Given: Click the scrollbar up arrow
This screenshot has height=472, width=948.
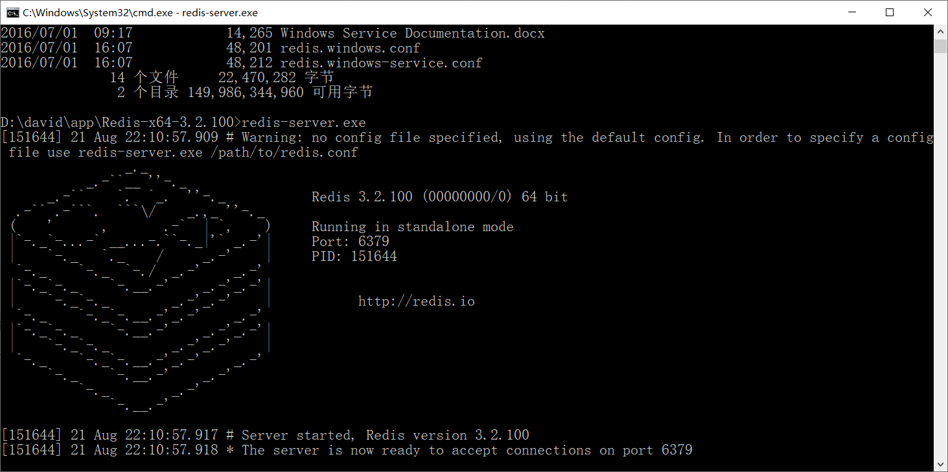Looking at the screenshot, I should 941,32.
